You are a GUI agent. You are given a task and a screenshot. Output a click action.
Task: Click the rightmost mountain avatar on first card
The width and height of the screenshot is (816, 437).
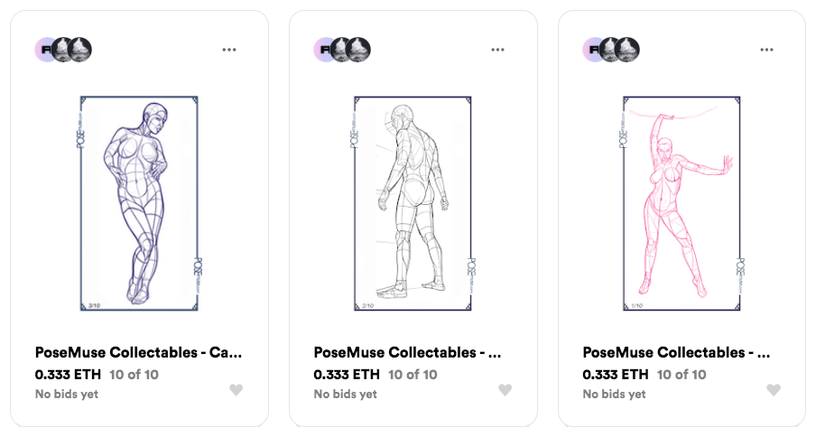point(79,50)
